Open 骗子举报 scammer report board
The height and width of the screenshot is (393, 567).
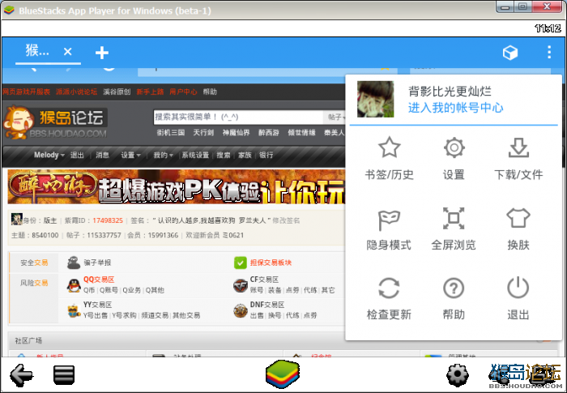click(97, 263)
